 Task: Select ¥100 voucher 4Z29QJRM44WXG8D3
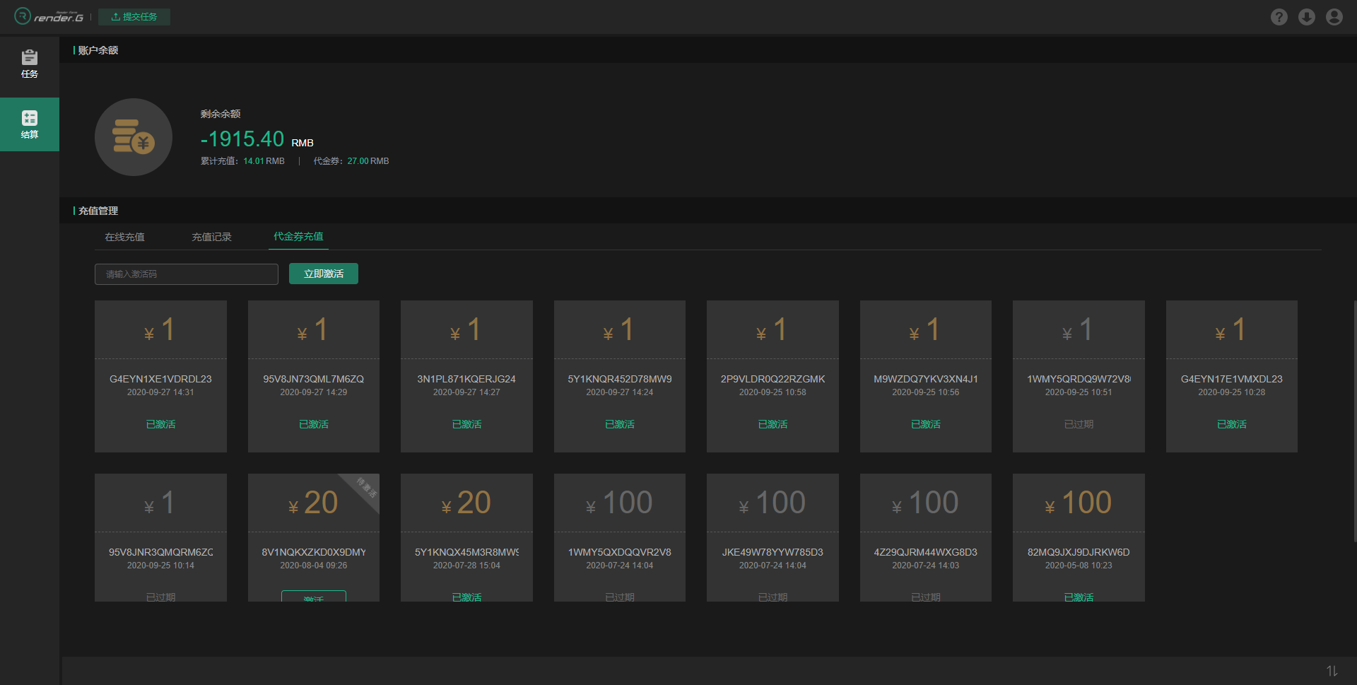tap(926, 537)
